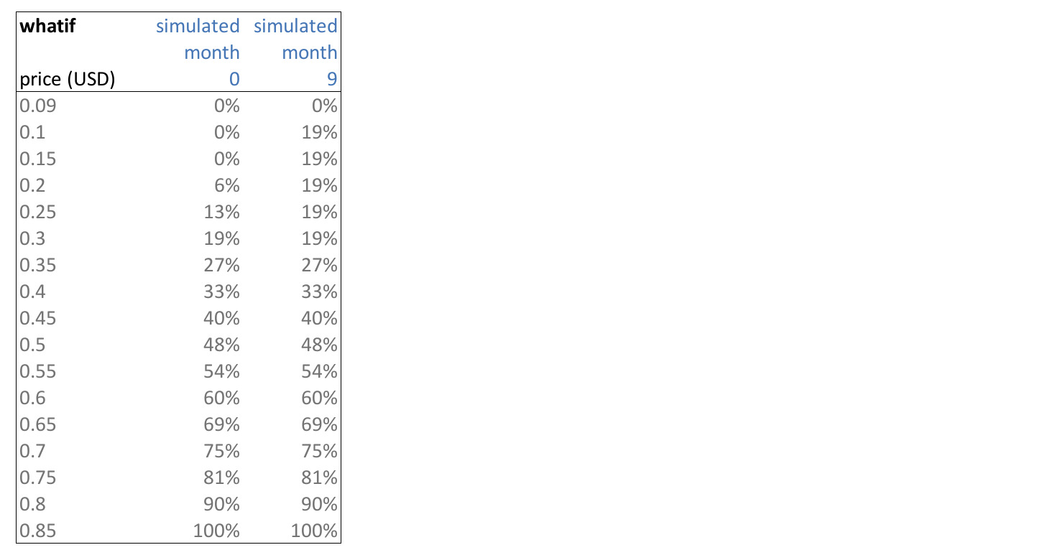Select the 0.09 price cell

tap(38, 106)
